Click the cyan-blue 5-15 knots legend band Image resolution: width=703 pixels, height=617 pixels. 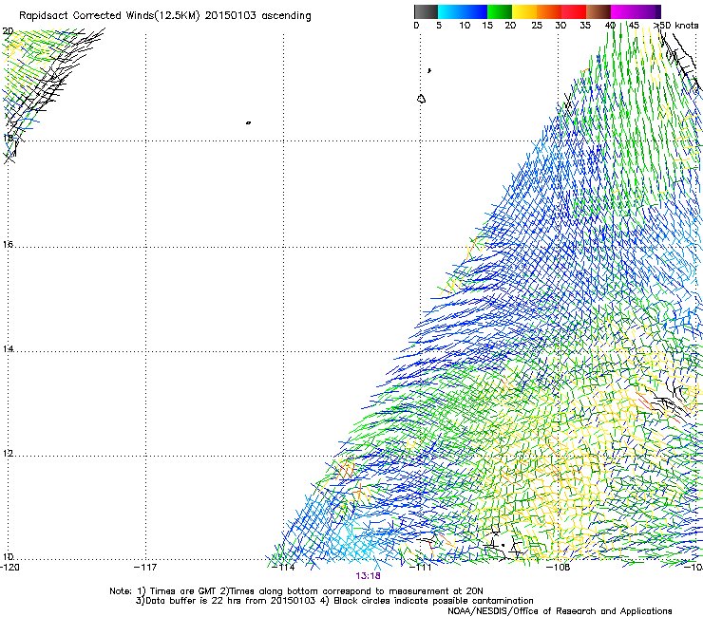[463, 11]
